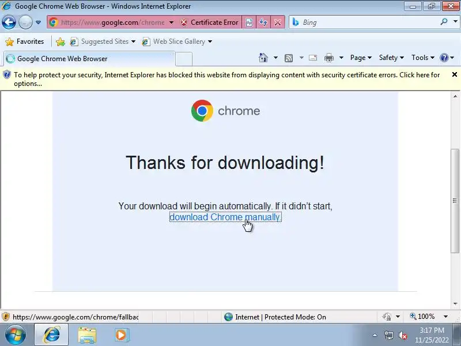Click the network tray icon
The image size is (461, 346).
(x=388, y=335)
